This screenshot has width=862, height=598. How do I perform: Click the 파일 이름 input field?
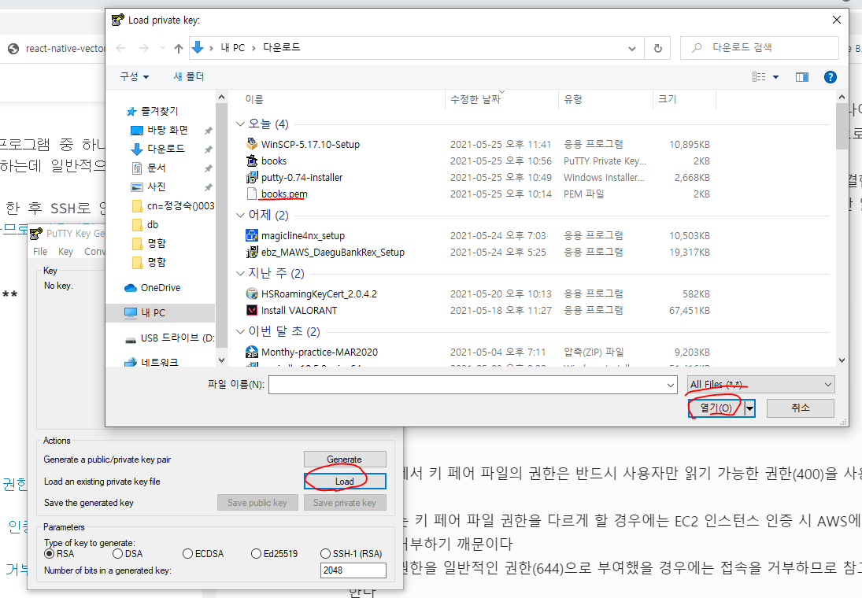click(x=468, y=385)
